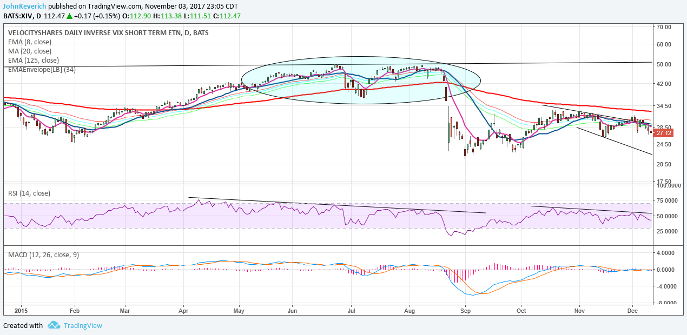Click the Nov label on time axis
This screenshot has height=335, width=687.
[580, 311]
